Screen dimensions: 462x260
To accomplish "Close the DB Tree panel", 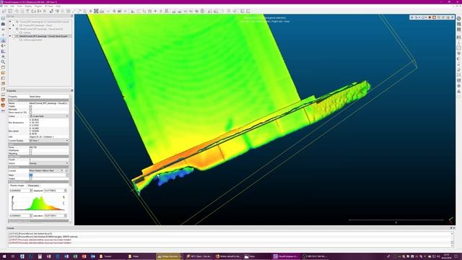I will [x=72, y=16].
